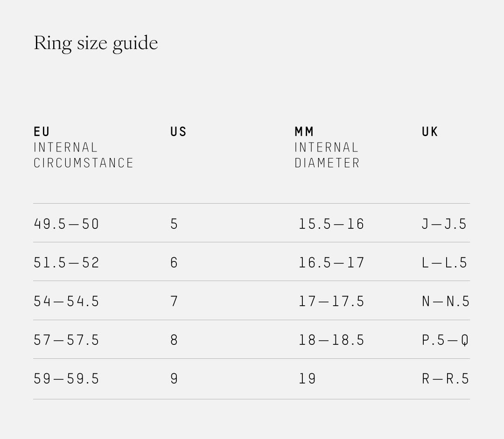Click US size 6 value

(174, 263)
